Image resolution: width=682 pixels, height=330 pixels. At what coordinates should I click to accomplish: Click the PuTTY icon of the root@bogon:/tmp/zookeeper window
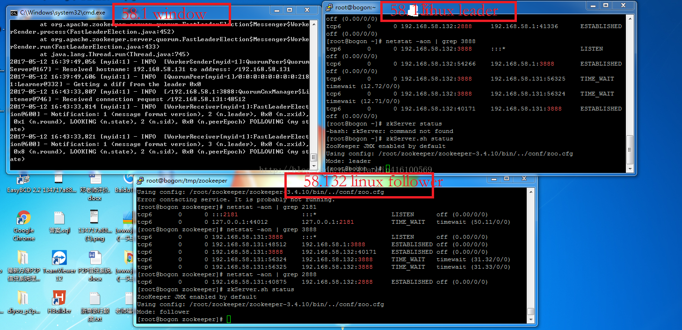pyautogui.click(x=140, y=180)
